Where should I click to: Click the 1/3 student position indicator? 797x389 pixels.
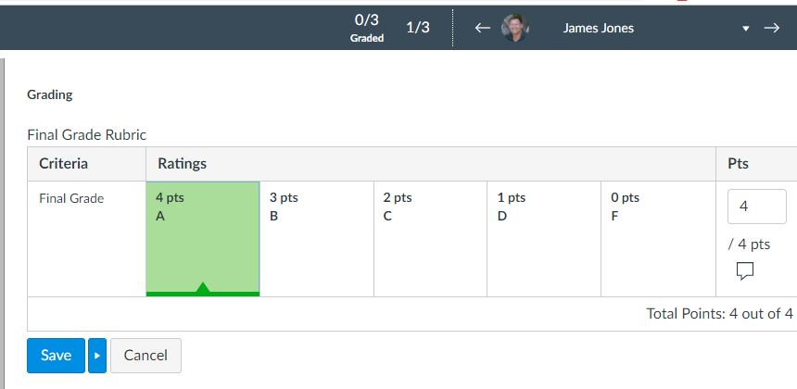[418, 27]
